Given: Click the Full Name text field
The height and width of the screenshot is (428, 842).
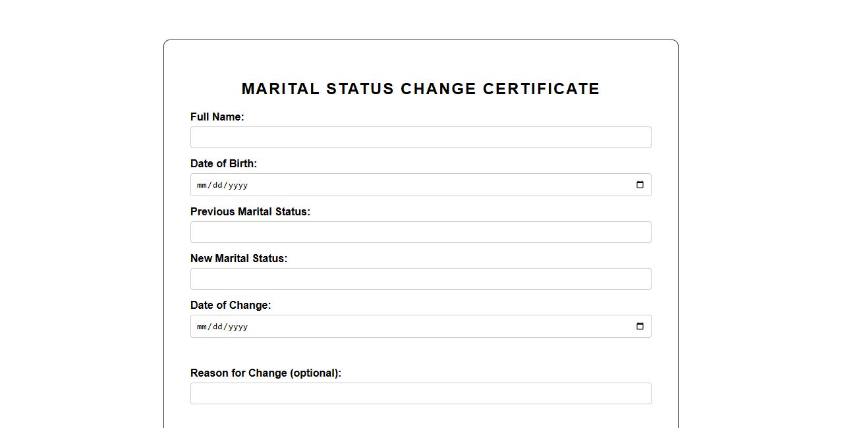Looking at the screenshot, I should coord(420,138).
